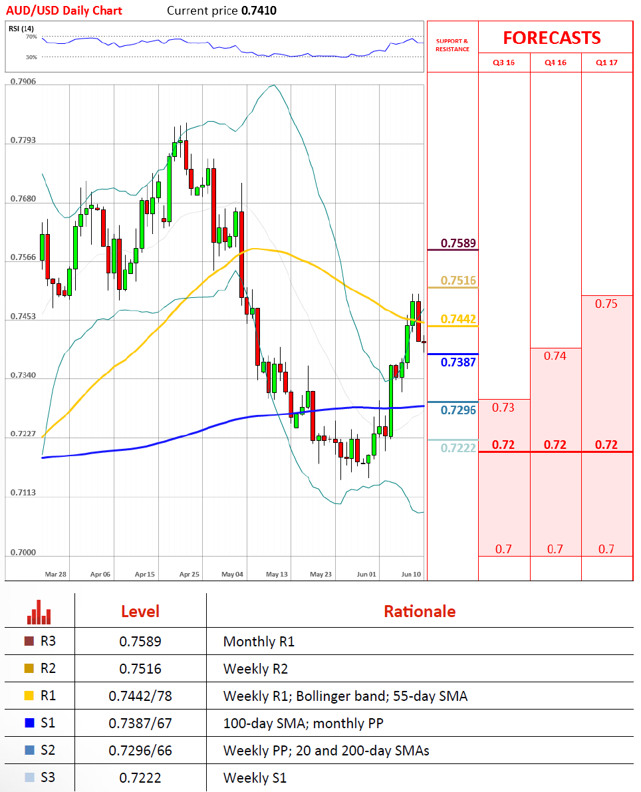
Task: Click the Mar 28 date axis label
Action: pos(56,575)
